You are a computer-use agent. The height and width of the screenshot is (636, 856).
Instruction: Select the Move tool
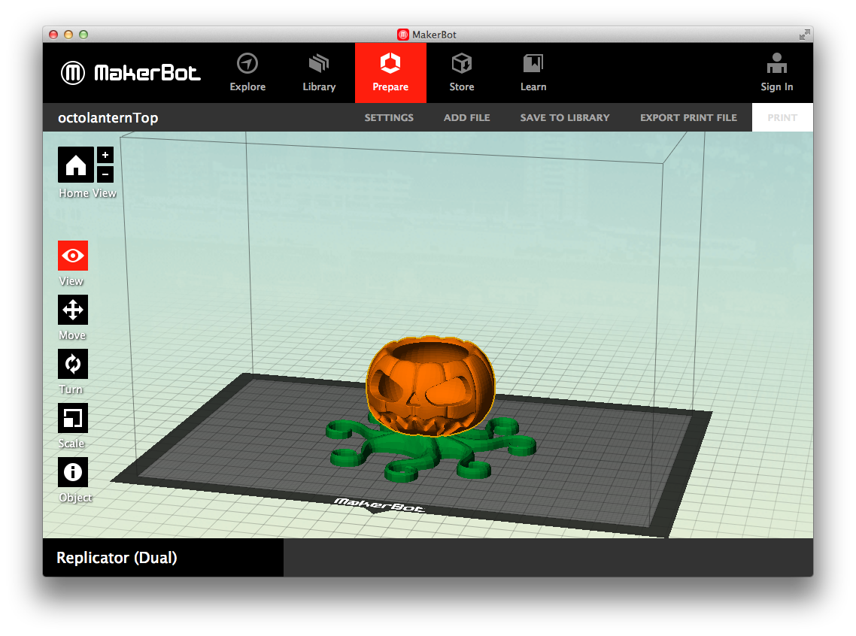pos(73,310)
